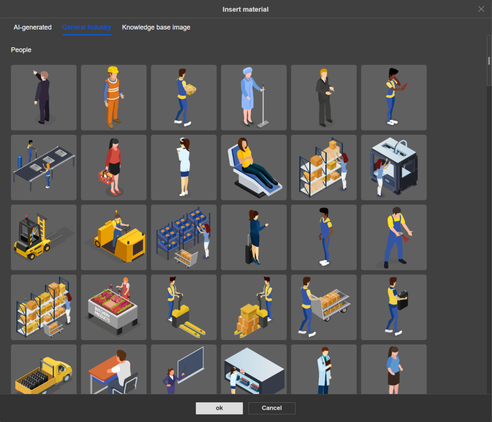Switch to the AI-generated tab
This screenshot has width=492, height=422.
[33, 27]
